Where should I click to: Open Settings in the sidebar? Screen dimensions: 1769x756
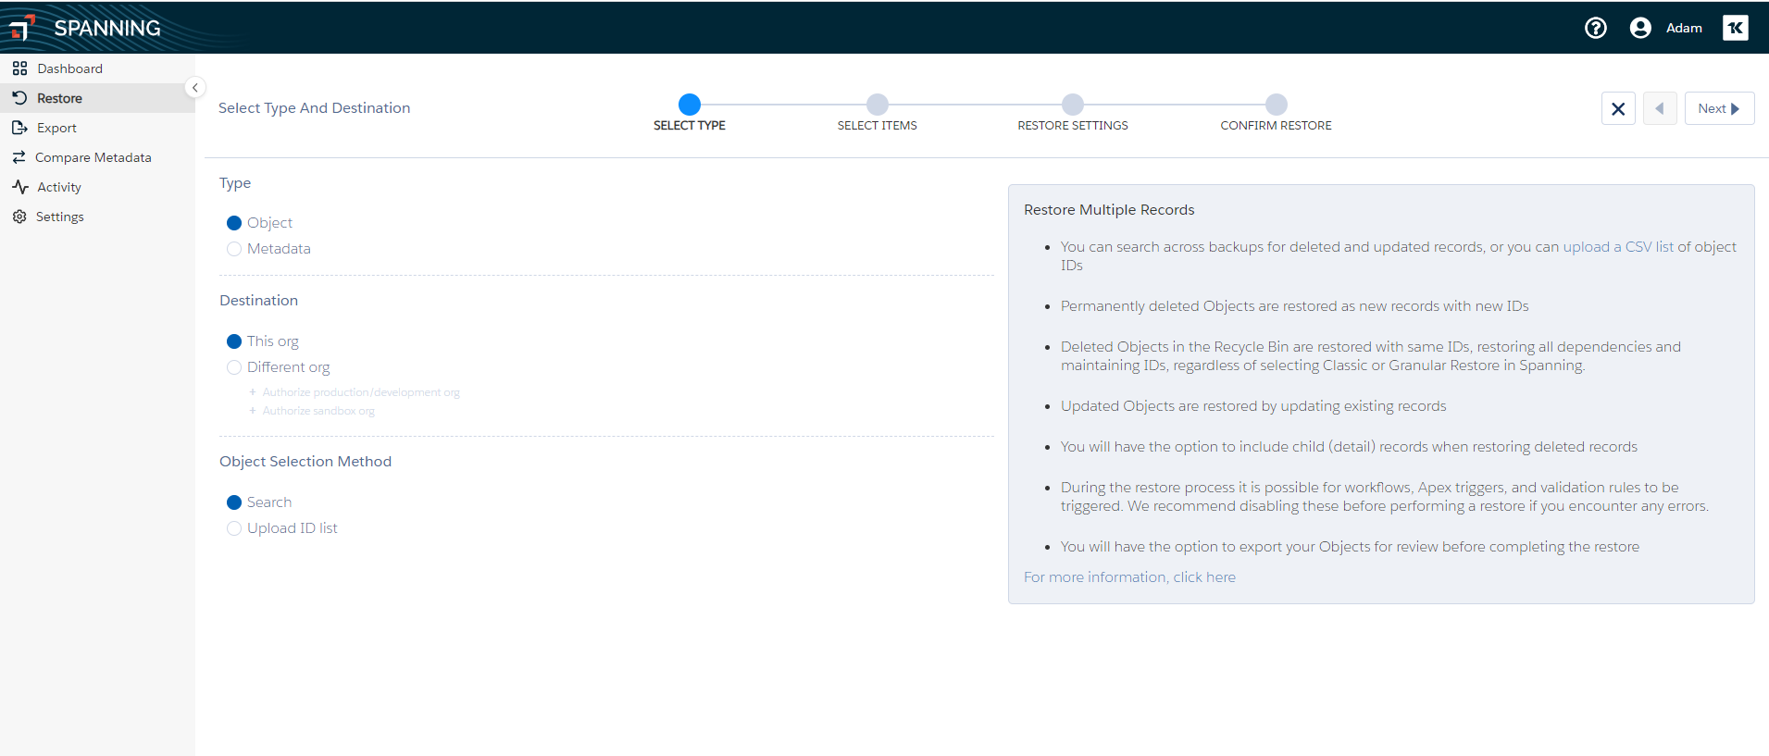(97, 217)
